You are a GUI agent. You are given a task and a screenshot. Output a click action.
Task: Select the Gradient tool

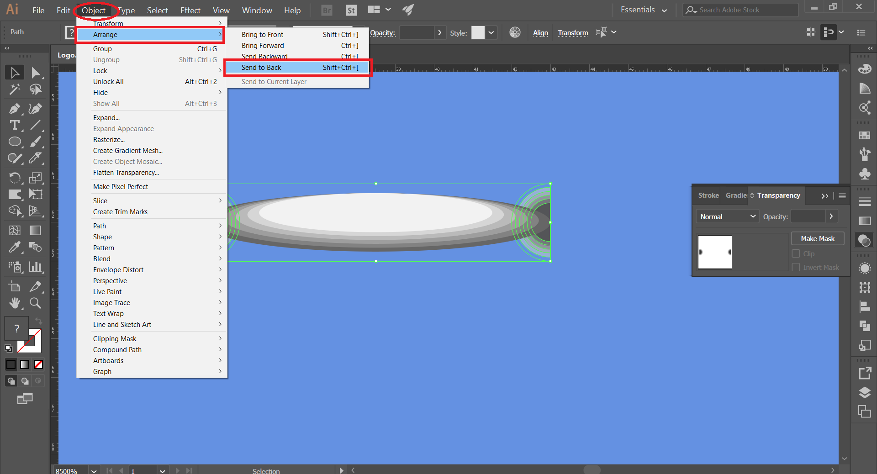[36, 231]
